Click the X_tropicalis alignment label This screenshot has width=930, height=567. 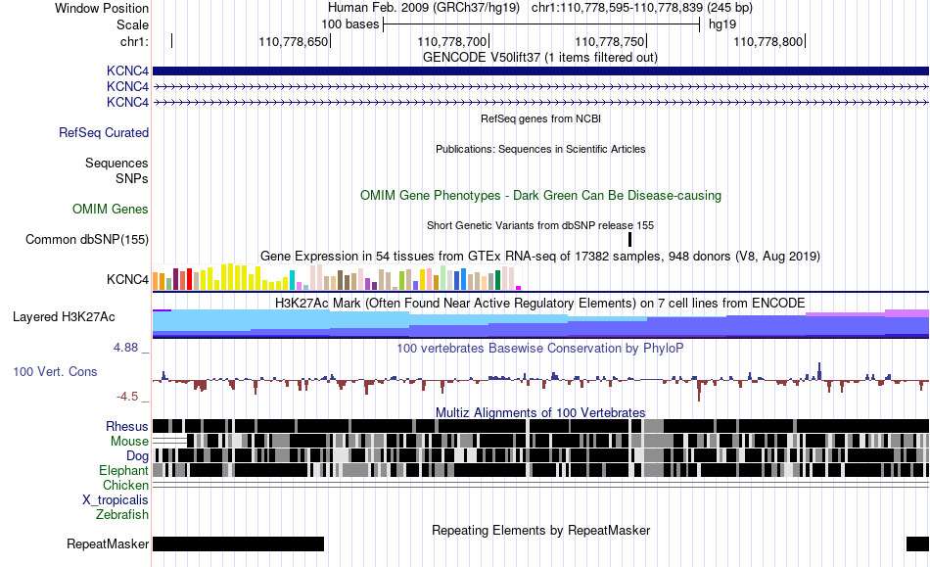116,500
